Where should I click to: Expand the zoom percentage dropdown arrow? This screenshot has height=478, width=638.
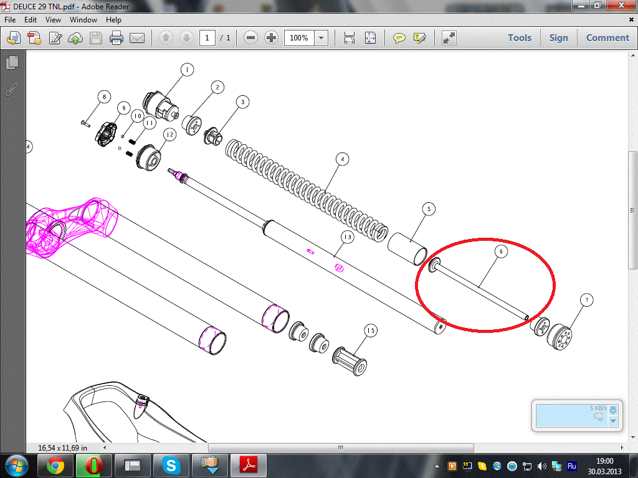click(x=321, y=38)
